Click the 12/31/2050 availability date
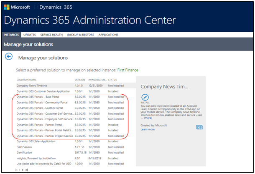 coord(95,86)
